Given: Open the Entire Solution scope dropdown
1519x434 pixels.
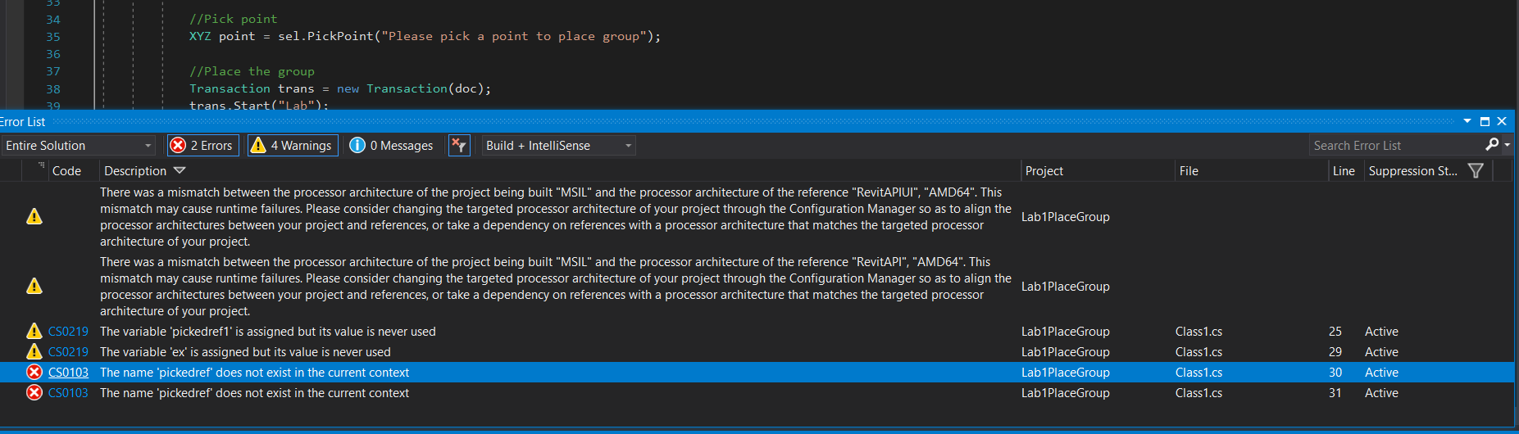Looking at the screenshot, I should click(79, 146).
